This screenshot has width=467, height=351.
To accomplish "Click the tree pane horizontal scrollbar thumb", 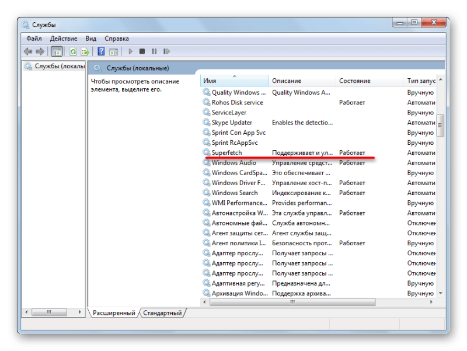I will (49, 312).
